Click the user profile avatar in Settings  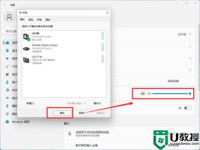[x=9, y=17]
